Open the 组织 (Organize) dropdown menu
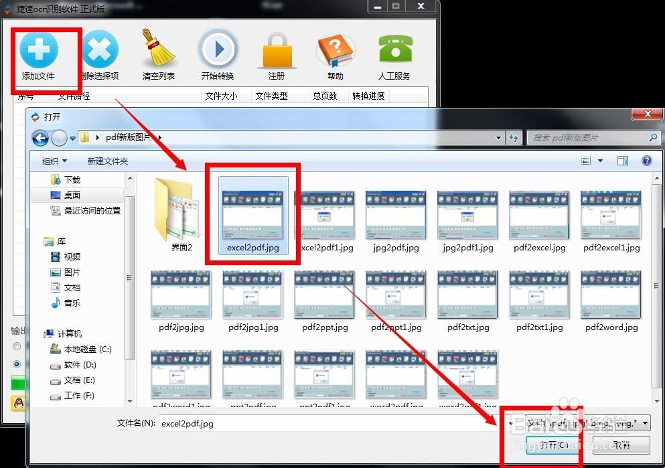 (x=54, y=160)
